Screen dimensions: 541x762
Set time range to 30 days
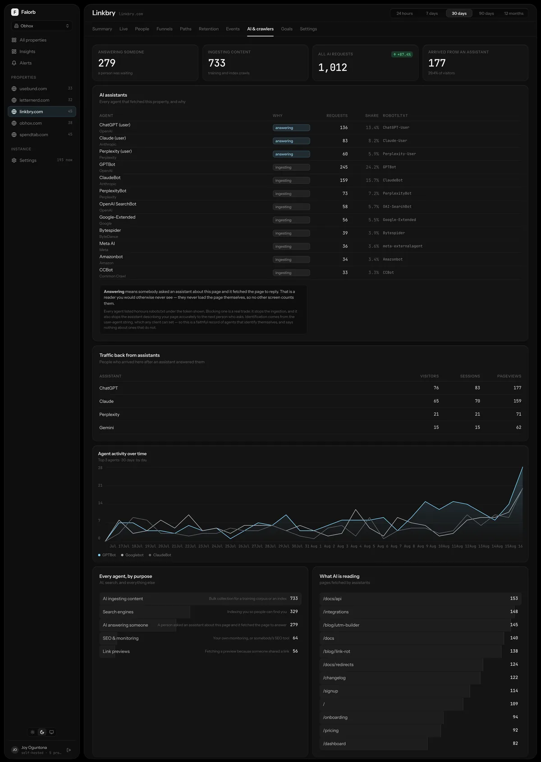click(459, 14)
